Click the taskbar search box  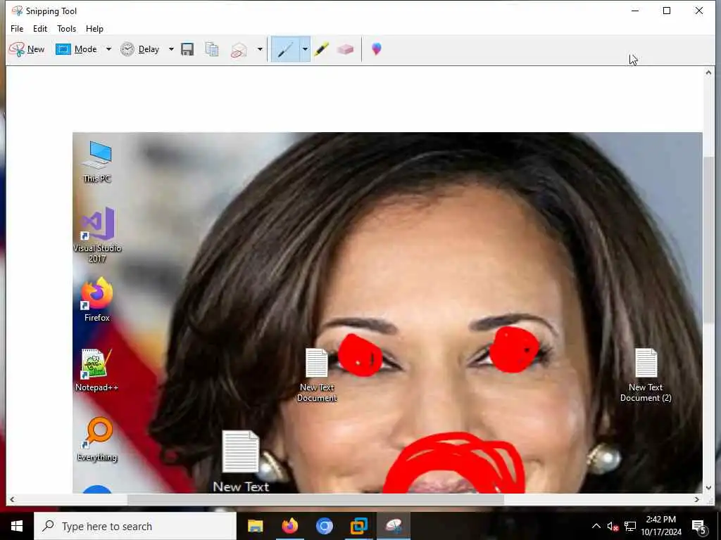click(135, 526)
